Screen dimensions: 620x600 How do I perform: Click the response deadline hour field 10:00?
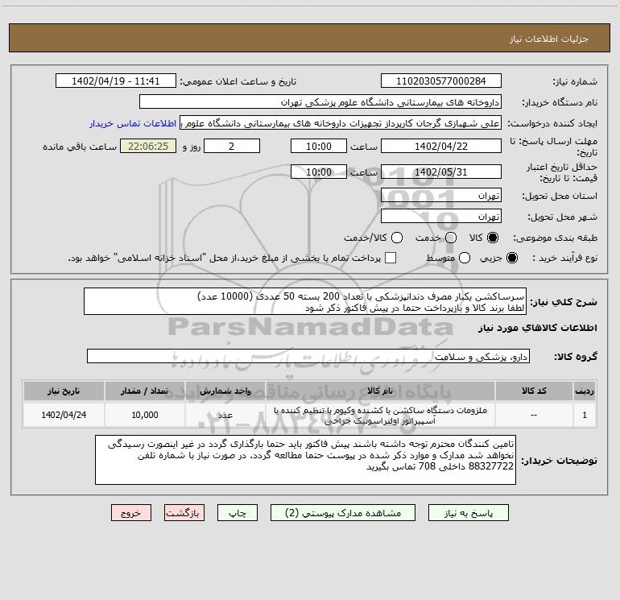(x=319, y=146)
